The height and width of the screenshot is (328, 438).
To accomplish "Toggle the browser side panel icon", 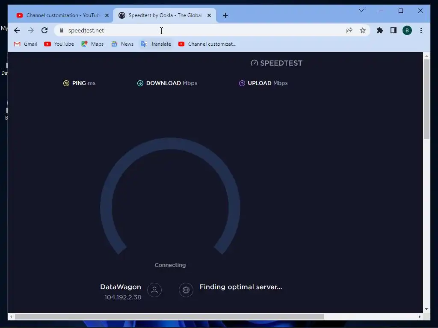I will (x=394, y=30).
